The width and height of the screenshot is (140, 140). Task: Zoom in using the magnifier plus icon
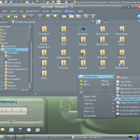coord(48,16)
